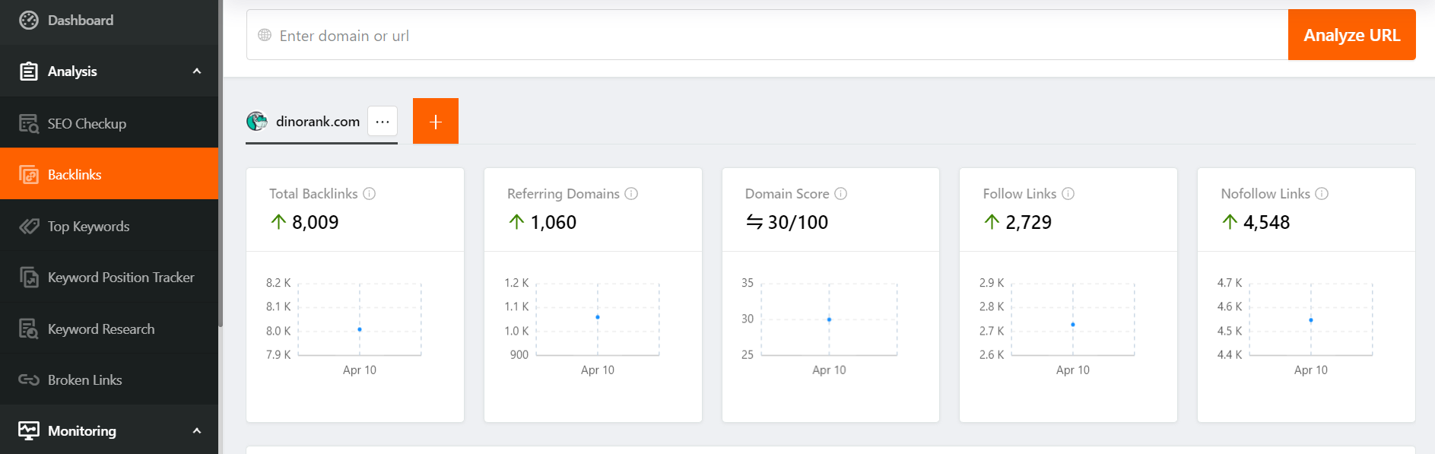Click the Broken Links chain icon
Screen dimensions: 1435x454
point(29,379)
